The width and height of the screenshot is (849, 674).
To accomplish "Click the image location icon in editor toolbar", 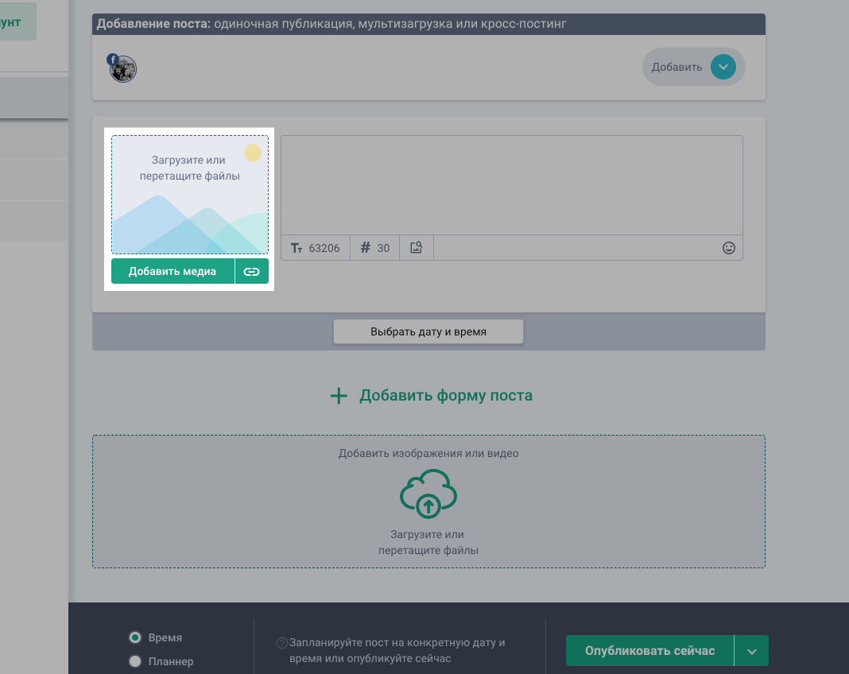I will tap(416, 248).
